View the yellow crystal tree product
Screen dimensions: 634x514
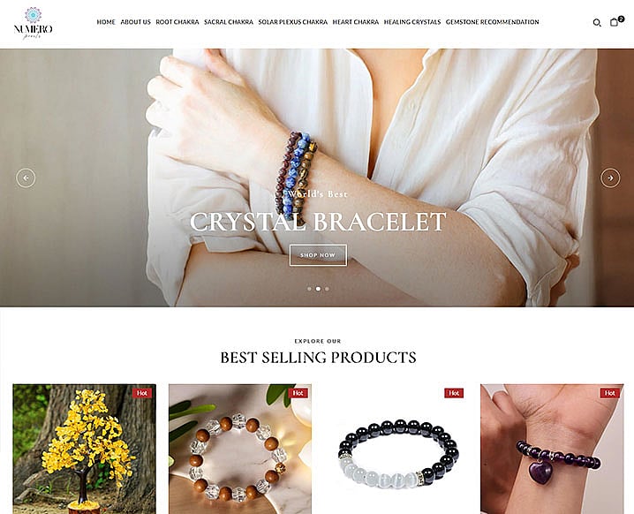tap(84, 449)
